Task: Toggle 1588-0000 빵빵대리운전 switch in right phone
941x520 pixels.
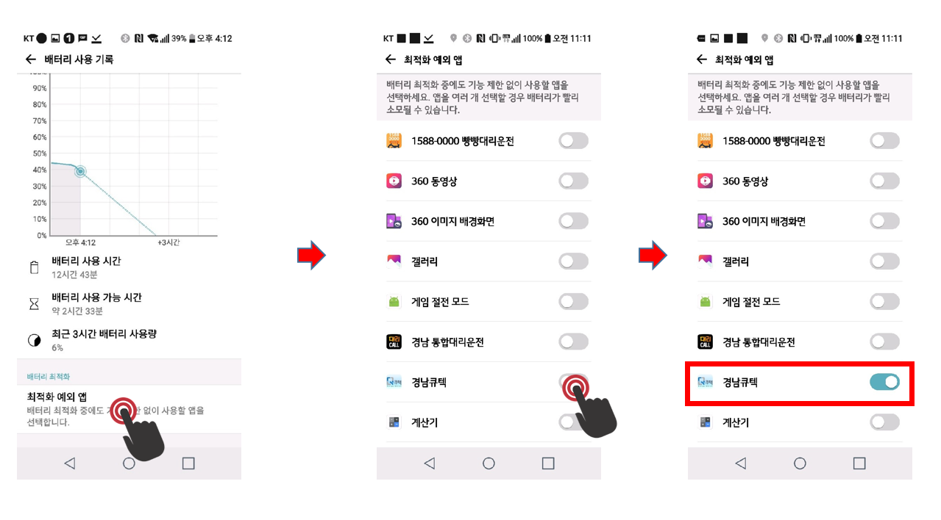Action: [884, 140]
